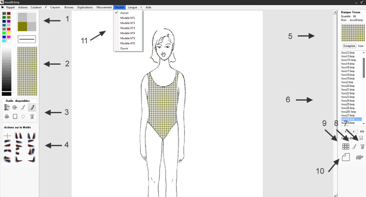Delete fabric with the right panel trash icon
The height and width of the screenshot is (197, 366).
tap(362, 147)
